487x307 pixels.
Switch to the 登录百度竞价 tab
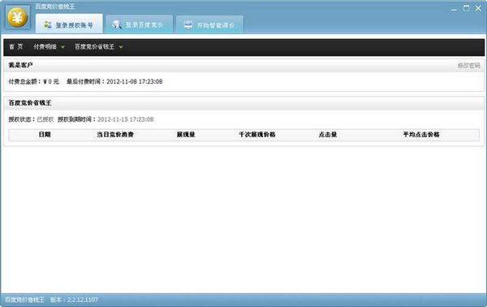click(139, 24)
